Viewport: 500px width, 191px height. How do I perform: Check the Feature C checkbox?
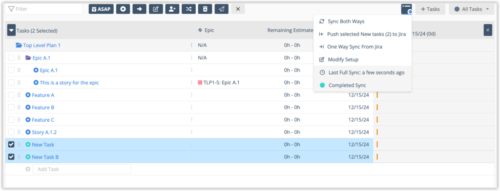coord(12,120)
